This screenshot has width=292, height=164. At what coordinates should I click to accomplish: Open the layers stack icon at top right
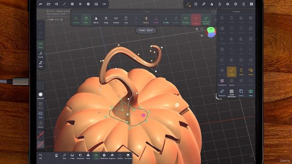228,4
